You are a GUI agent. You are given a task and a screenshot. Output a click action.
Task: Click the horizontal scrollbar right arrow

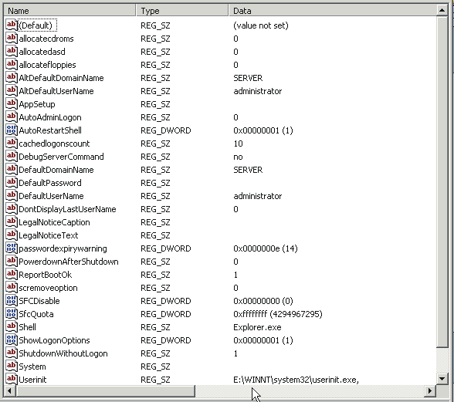click(x=430, y=391)
